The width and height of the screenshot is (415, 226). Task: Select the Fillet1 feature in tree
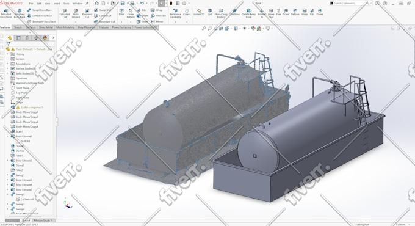(x=17, y=156)
